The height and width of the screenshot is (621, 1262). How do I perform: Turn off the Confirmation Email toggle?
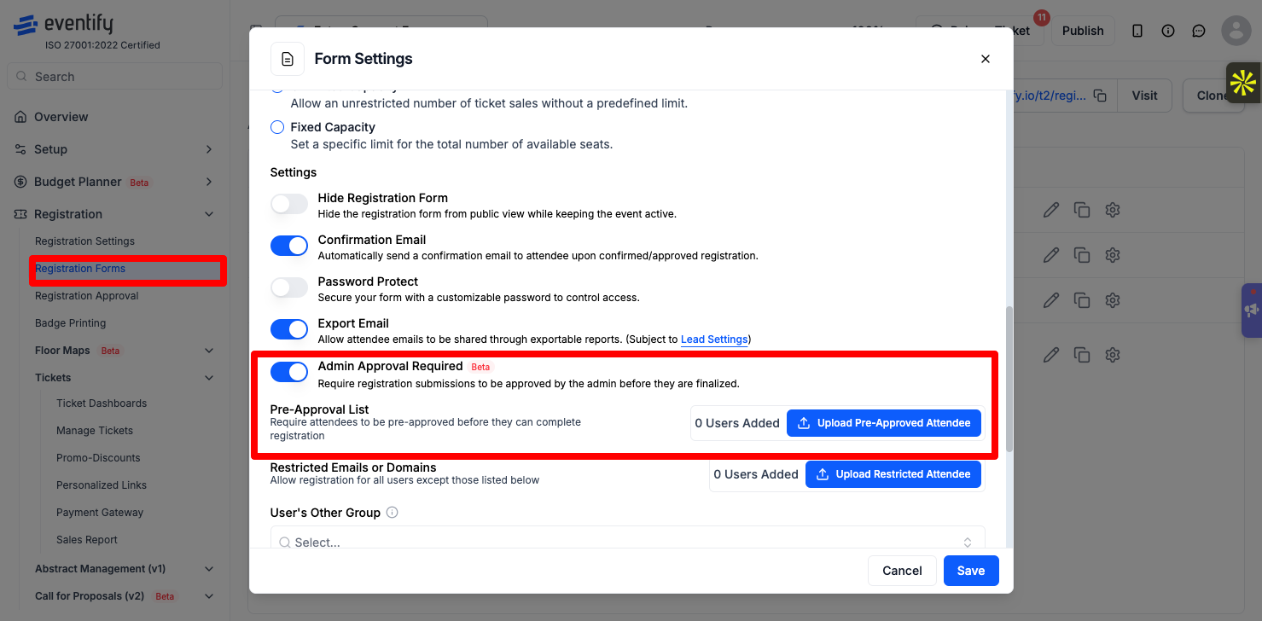pos(289,246)
